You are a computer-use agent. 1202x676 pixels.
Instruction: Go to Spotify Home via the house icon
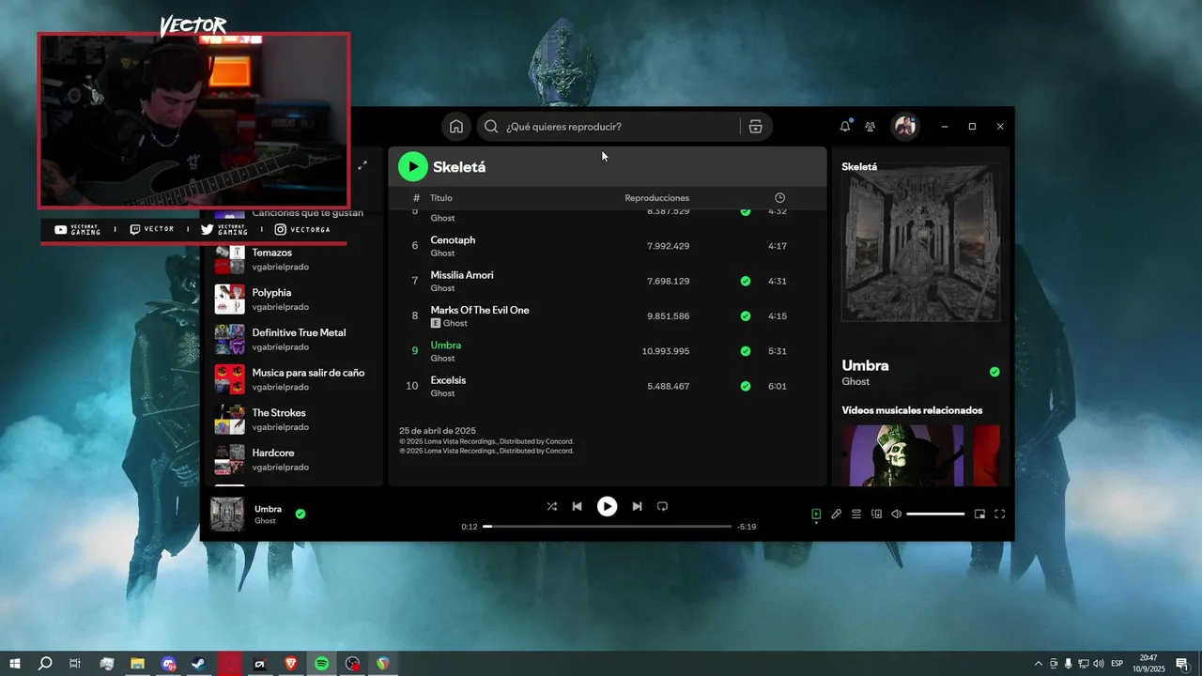[x=456, y=127]
